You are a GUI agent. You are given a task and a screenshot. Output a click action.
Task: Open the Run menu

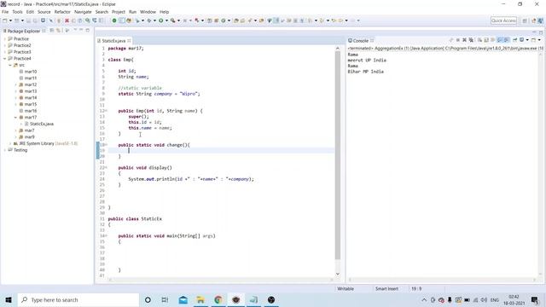point(133,12)
